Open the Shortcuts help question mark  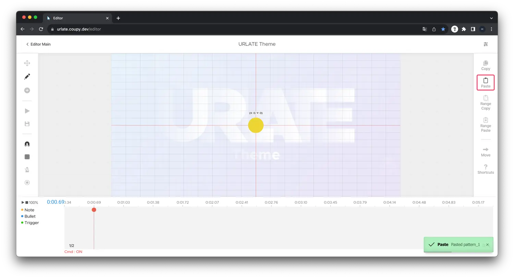(486, 169)
